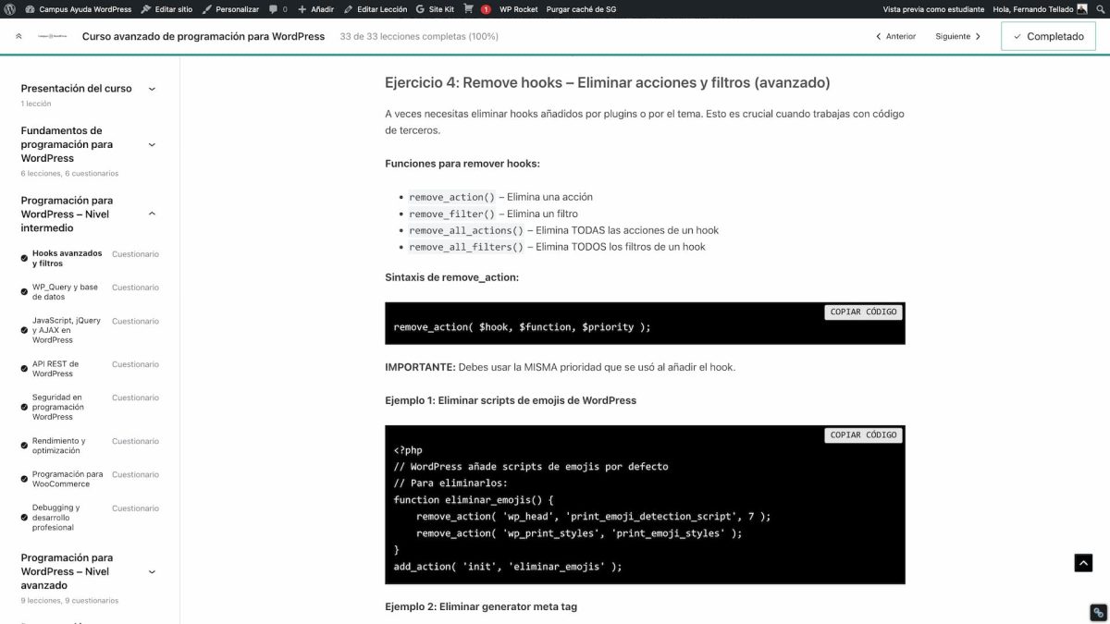Click COPIAR CÓDIGO on the remove_action syntax block
This screenshot has height=624, width=1110.
863,312
